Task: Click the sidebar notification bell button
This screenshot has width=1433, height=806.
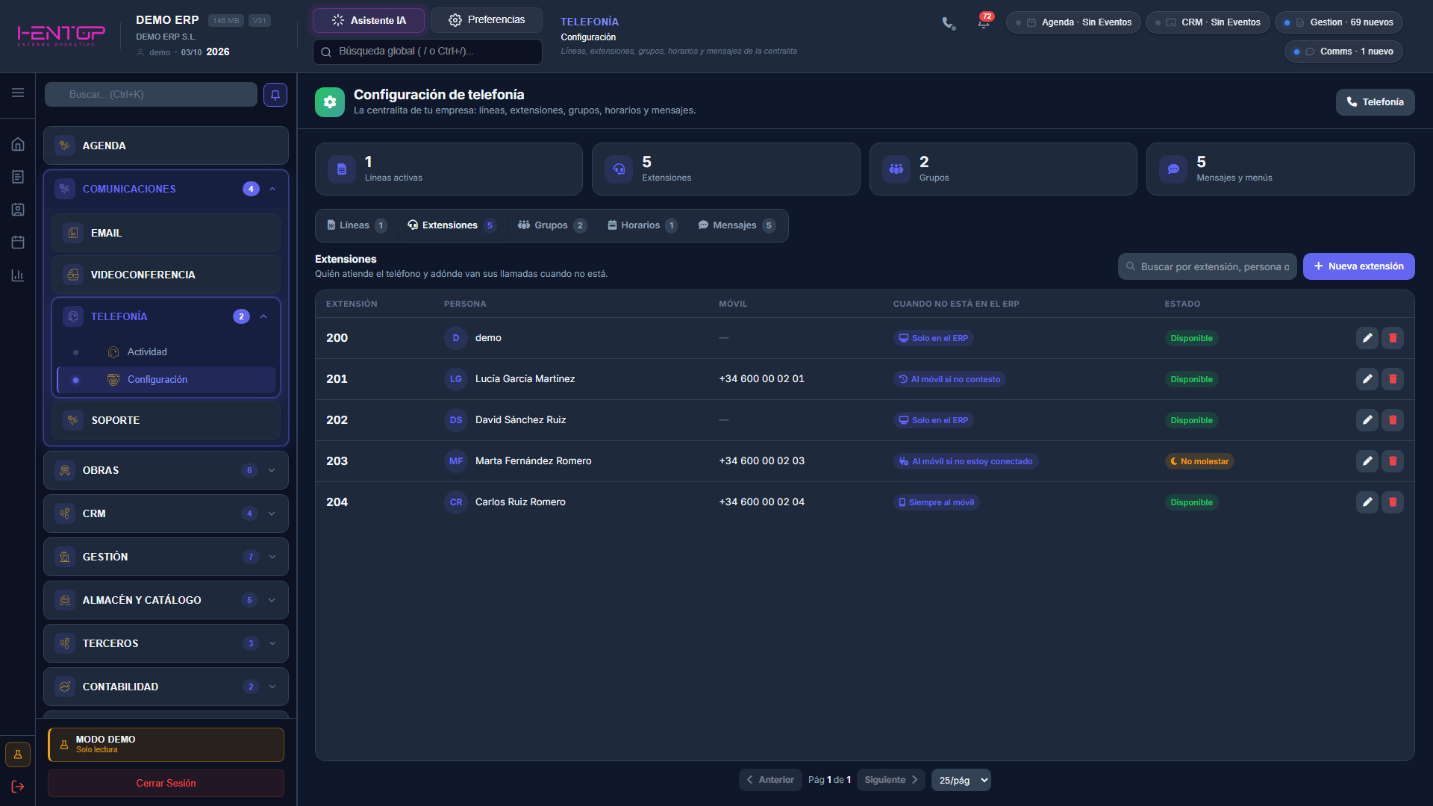Action: coord(275,95)
